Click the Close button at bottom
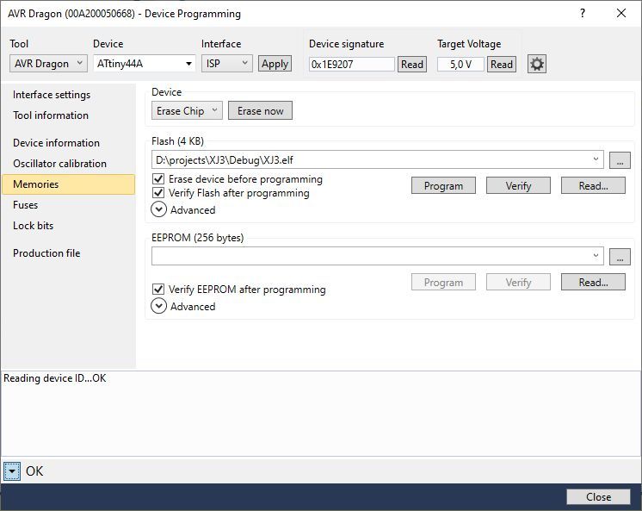Viewport: 642px width, 511px height. pos(599,496)
